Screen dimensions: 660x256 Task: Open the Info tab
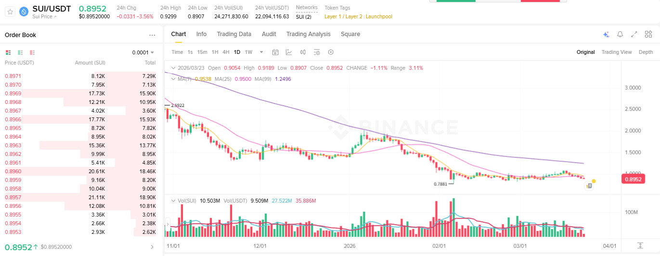(x=201, y=34)
